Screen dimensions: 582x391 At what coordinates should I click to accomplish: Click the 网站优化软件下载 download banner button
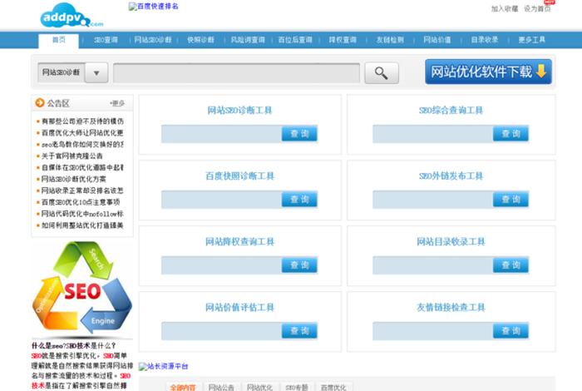click(488, 72)
